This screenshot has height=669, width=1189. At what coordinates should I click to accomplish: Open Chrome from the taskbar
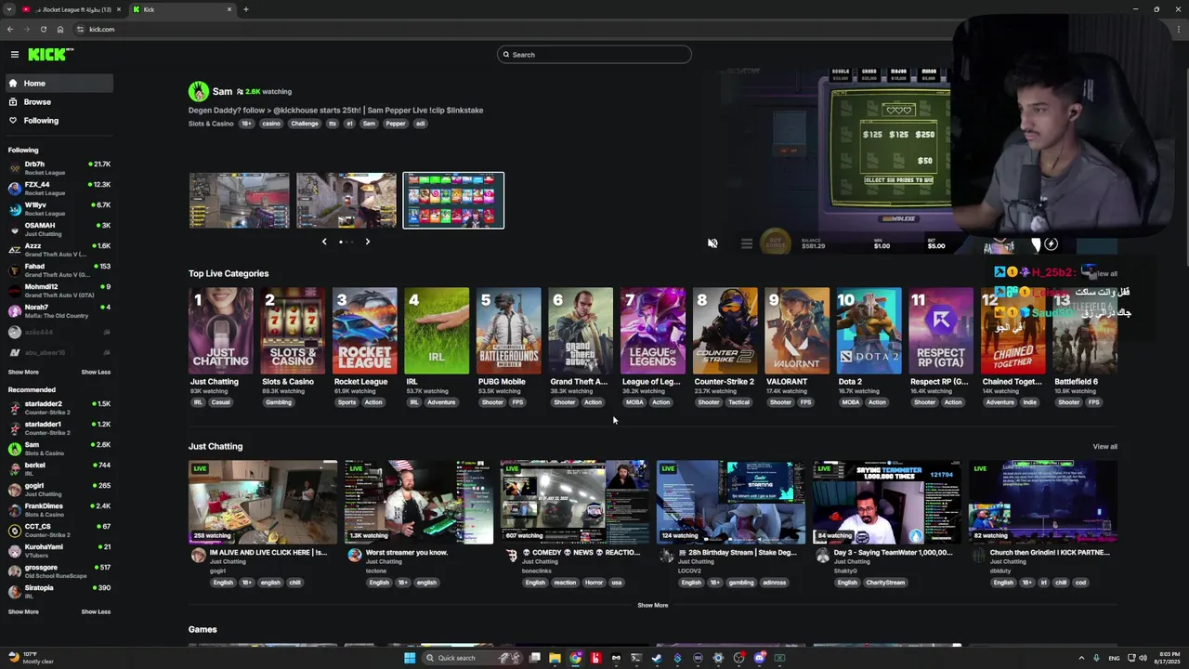(575, 658)
